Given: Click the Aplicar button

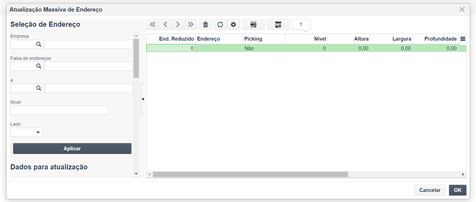Looking at the screenshot, I should coord(72,149).
